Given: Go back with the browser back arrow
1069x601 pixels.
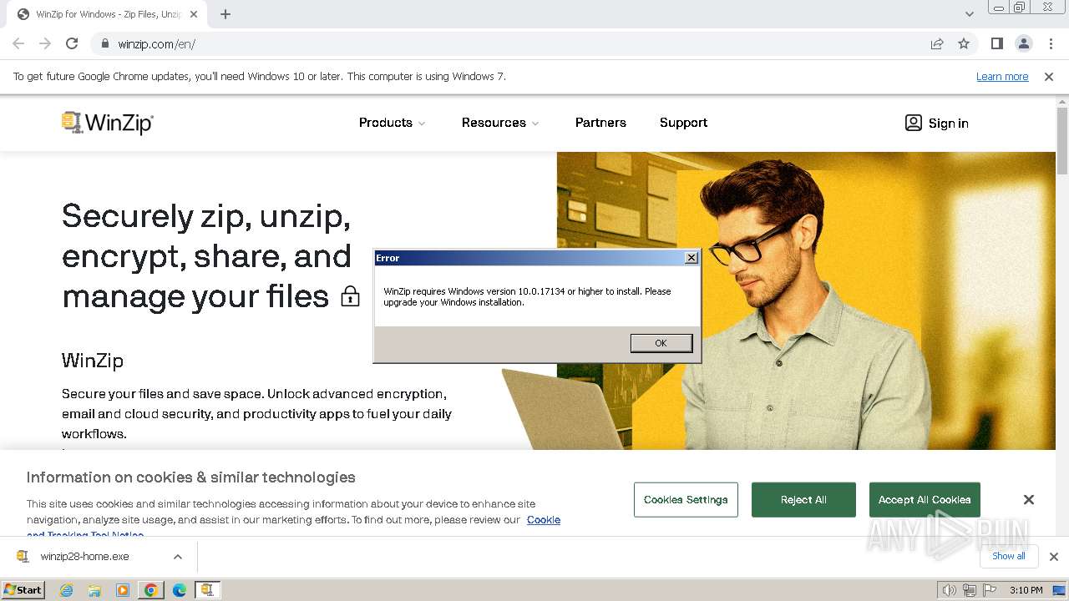Looking at the screenshot, I should (x=18, y=43).
